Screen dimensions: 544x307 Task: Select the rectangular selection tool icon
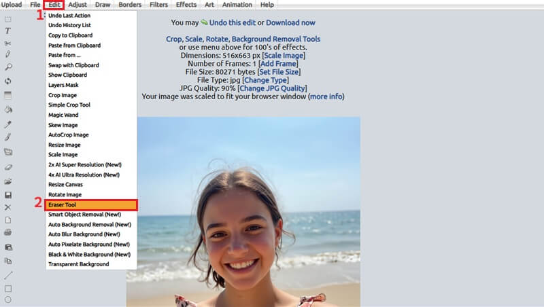8,20
